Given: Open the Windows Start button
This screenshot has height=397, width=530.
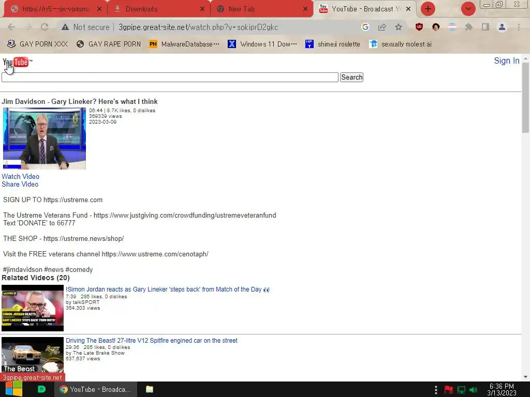Looking at the screenshot, I should tap(13, 389).
